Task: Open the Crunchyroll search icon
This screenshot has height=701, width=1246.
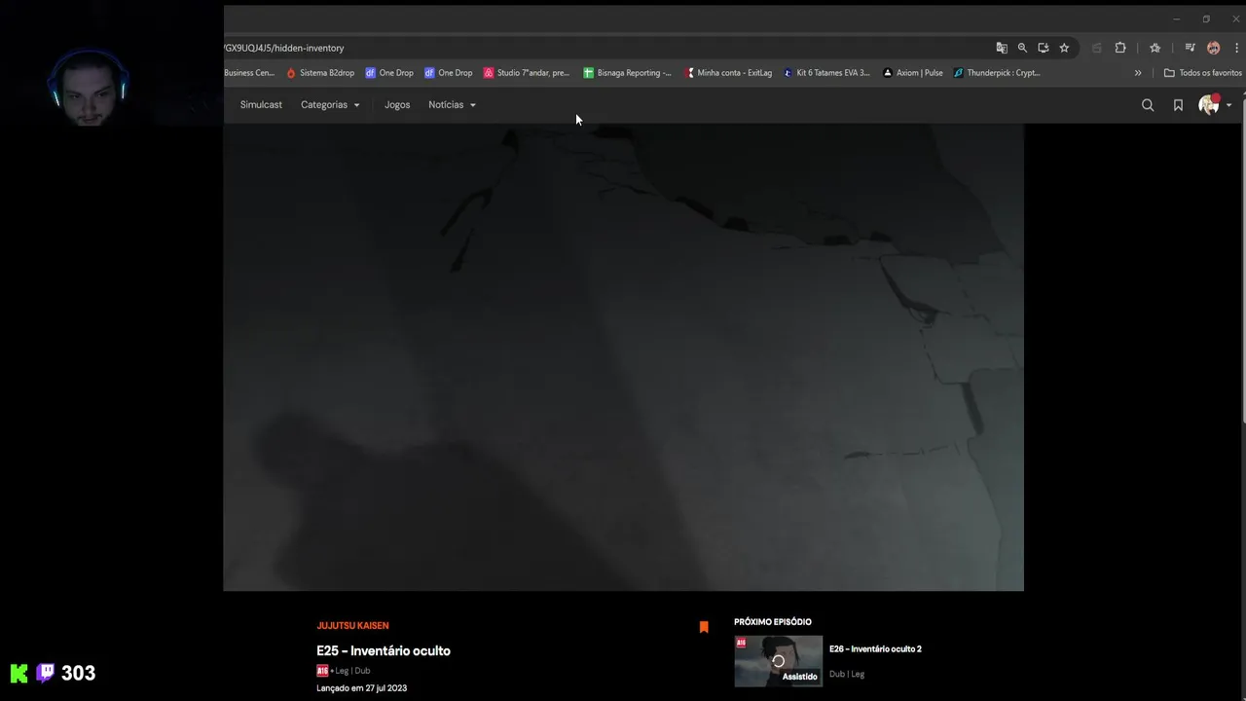Action: tap(1148, 105)
